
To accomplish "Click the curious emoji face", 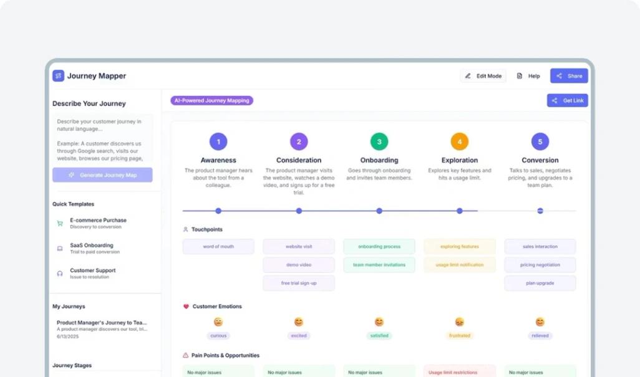I will (218, 322).
